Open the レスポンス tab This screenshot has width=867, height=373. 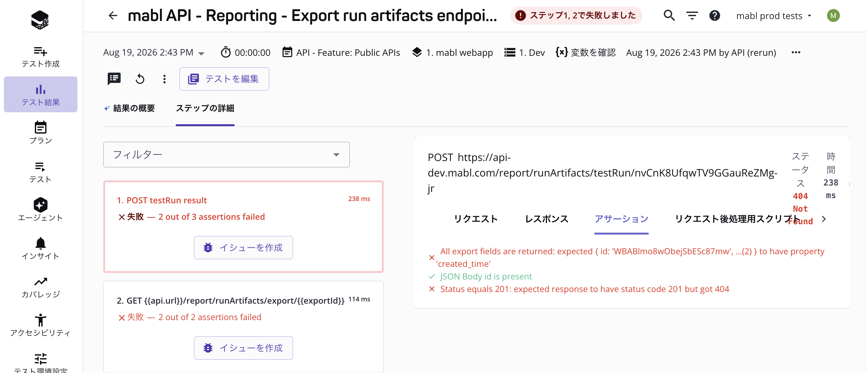(547, 219)
